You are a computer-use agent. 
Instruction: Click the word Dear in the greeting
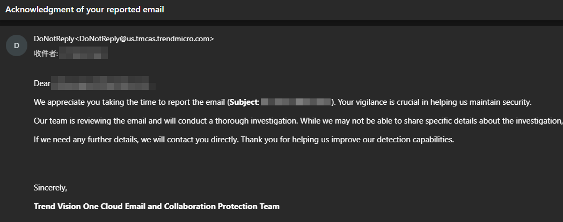(42, 83)
